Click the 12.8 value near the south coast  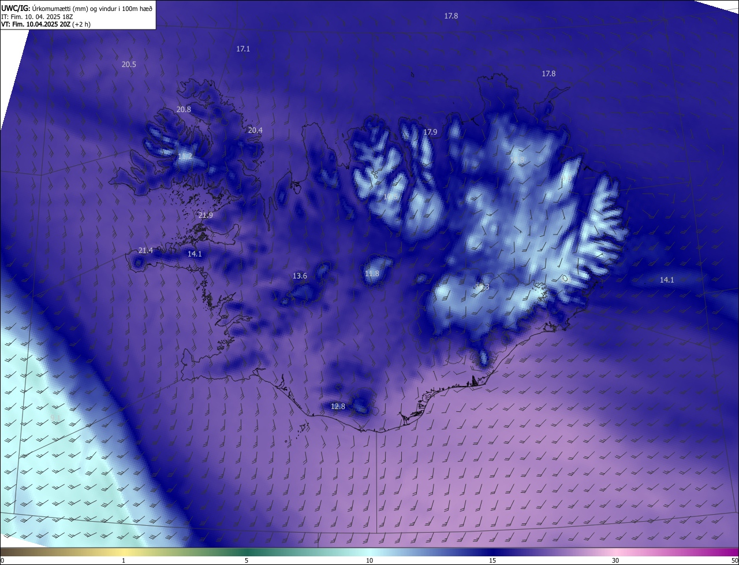tap(338, 407)
